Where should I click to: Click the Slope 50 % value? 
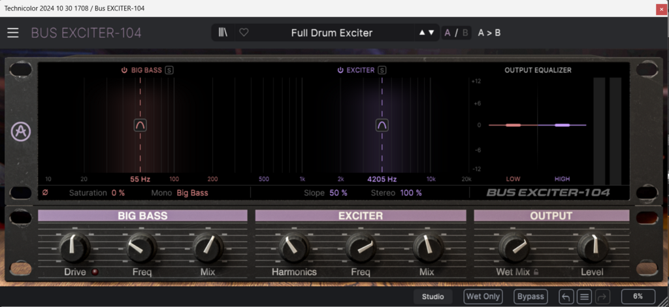pos(338,193)
